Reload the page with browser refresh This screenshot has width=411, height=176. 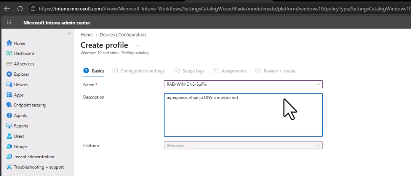[x=20, y=9]
